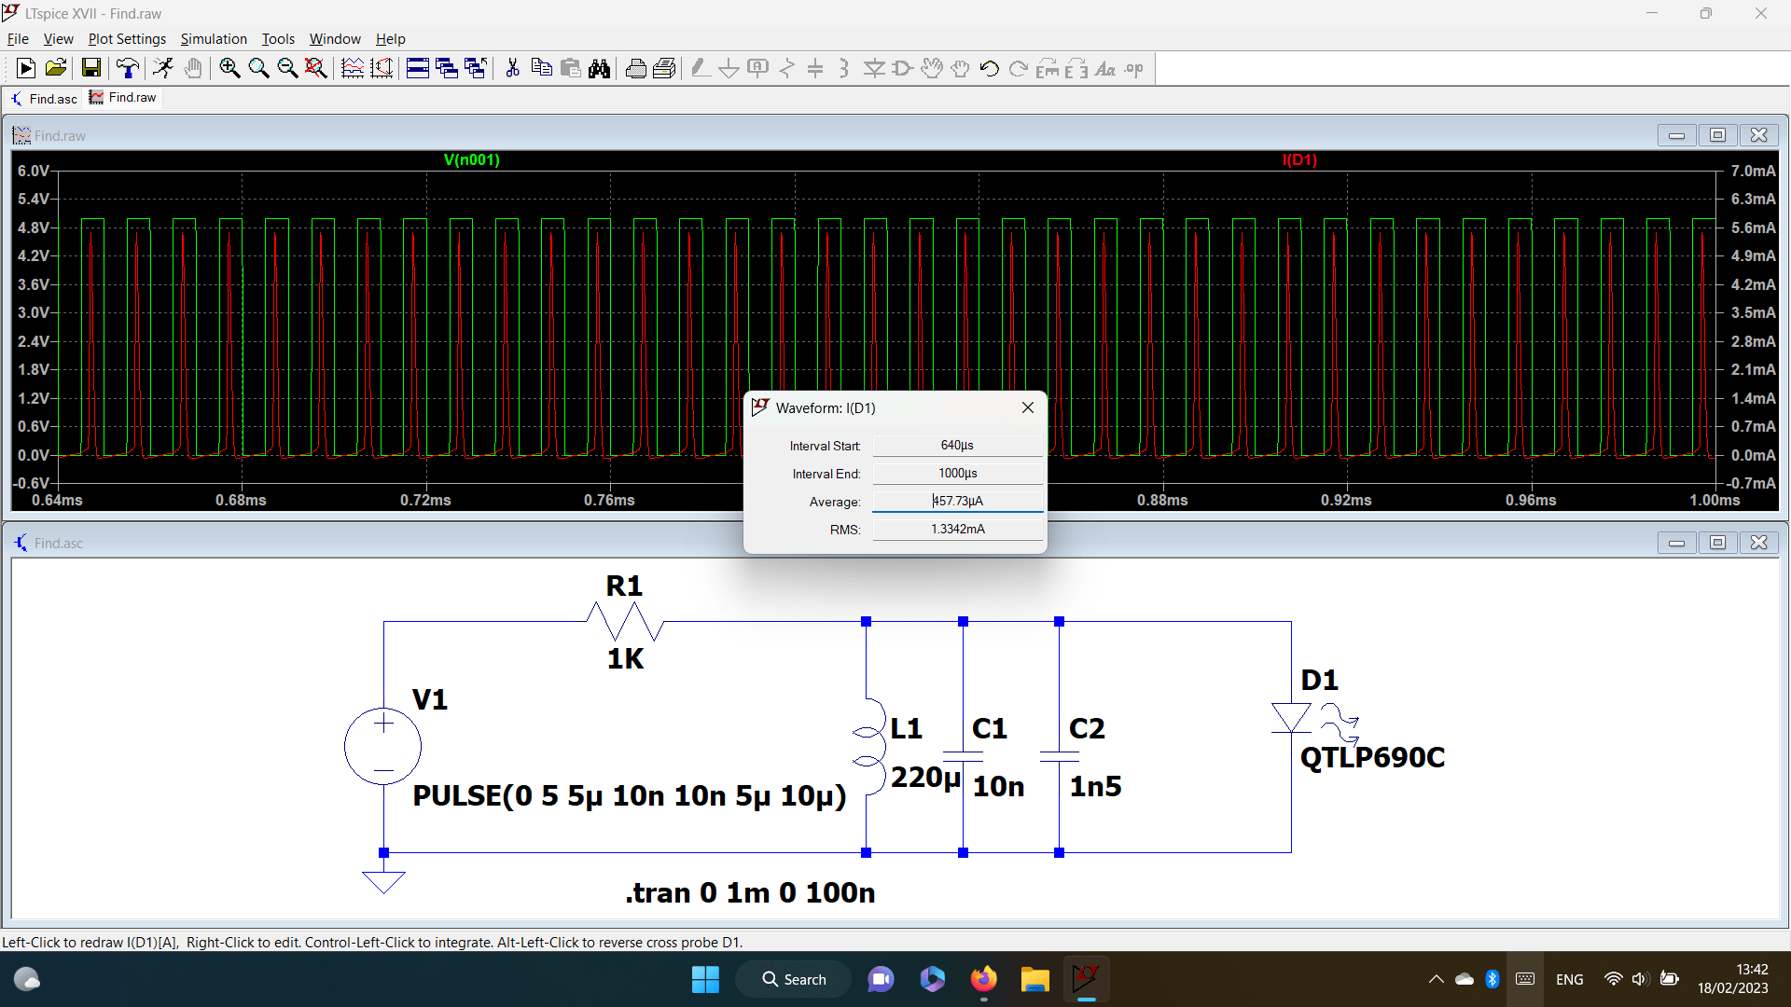Click the Cut scissors icon
Viewport: 1791px width, 1007px height.
click(512, 68)
